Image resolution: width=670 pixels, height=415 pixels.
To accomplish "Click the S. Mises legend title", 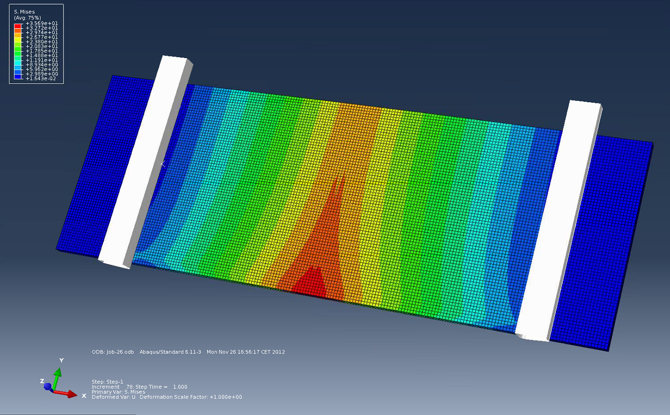I will click(x=24, y=11).
